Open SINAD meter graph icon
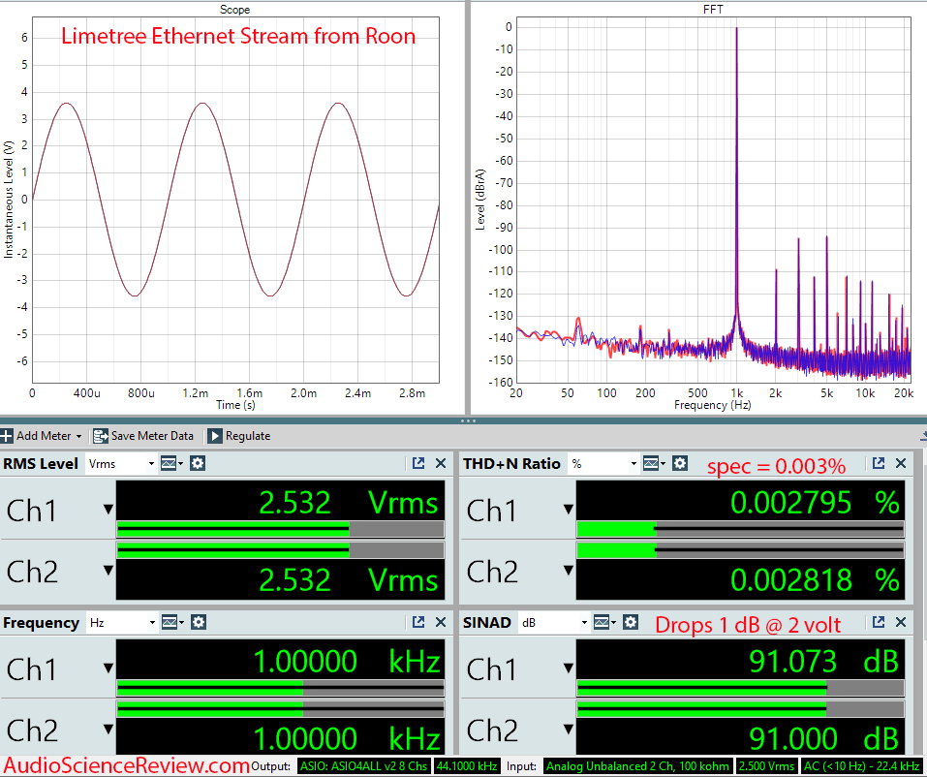This screenshot has height=777, width=927. pos(604,622)
